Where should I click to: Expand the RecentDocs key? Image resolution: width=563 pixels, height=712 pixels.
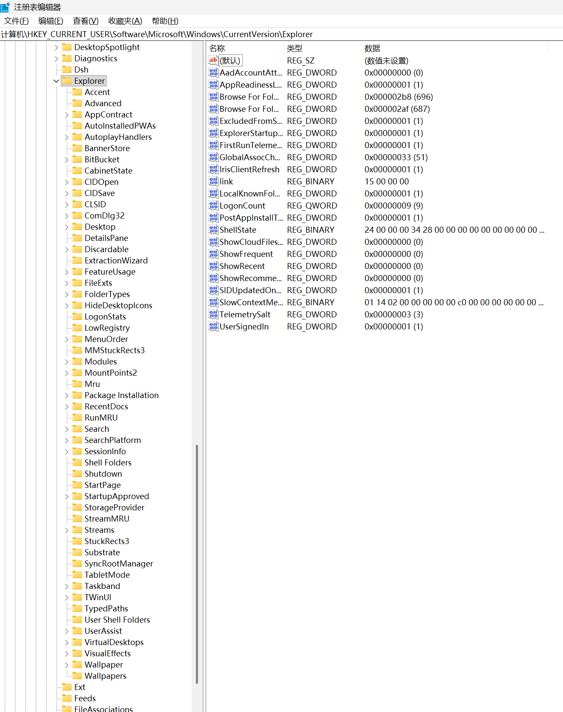(x=66, y=406)
